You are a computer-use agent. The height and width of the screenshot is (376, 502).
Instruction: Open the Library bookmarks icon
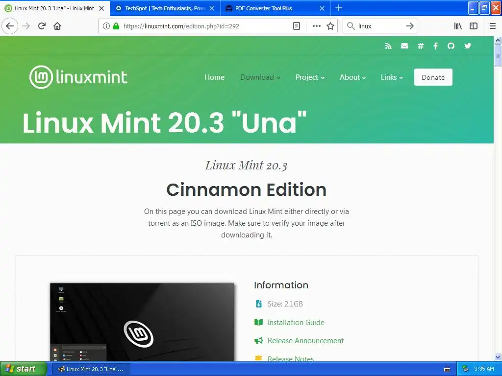click(458, 26)
